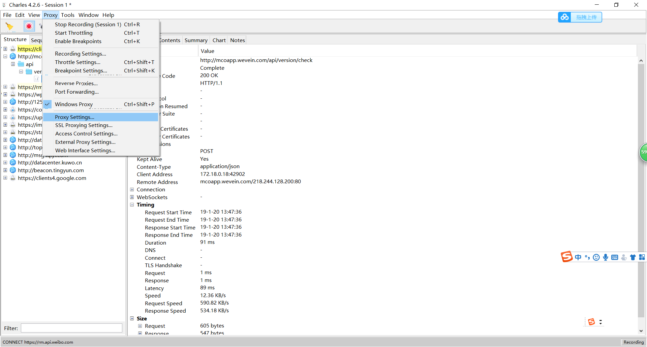Select the Structure tab

(15, 39)
